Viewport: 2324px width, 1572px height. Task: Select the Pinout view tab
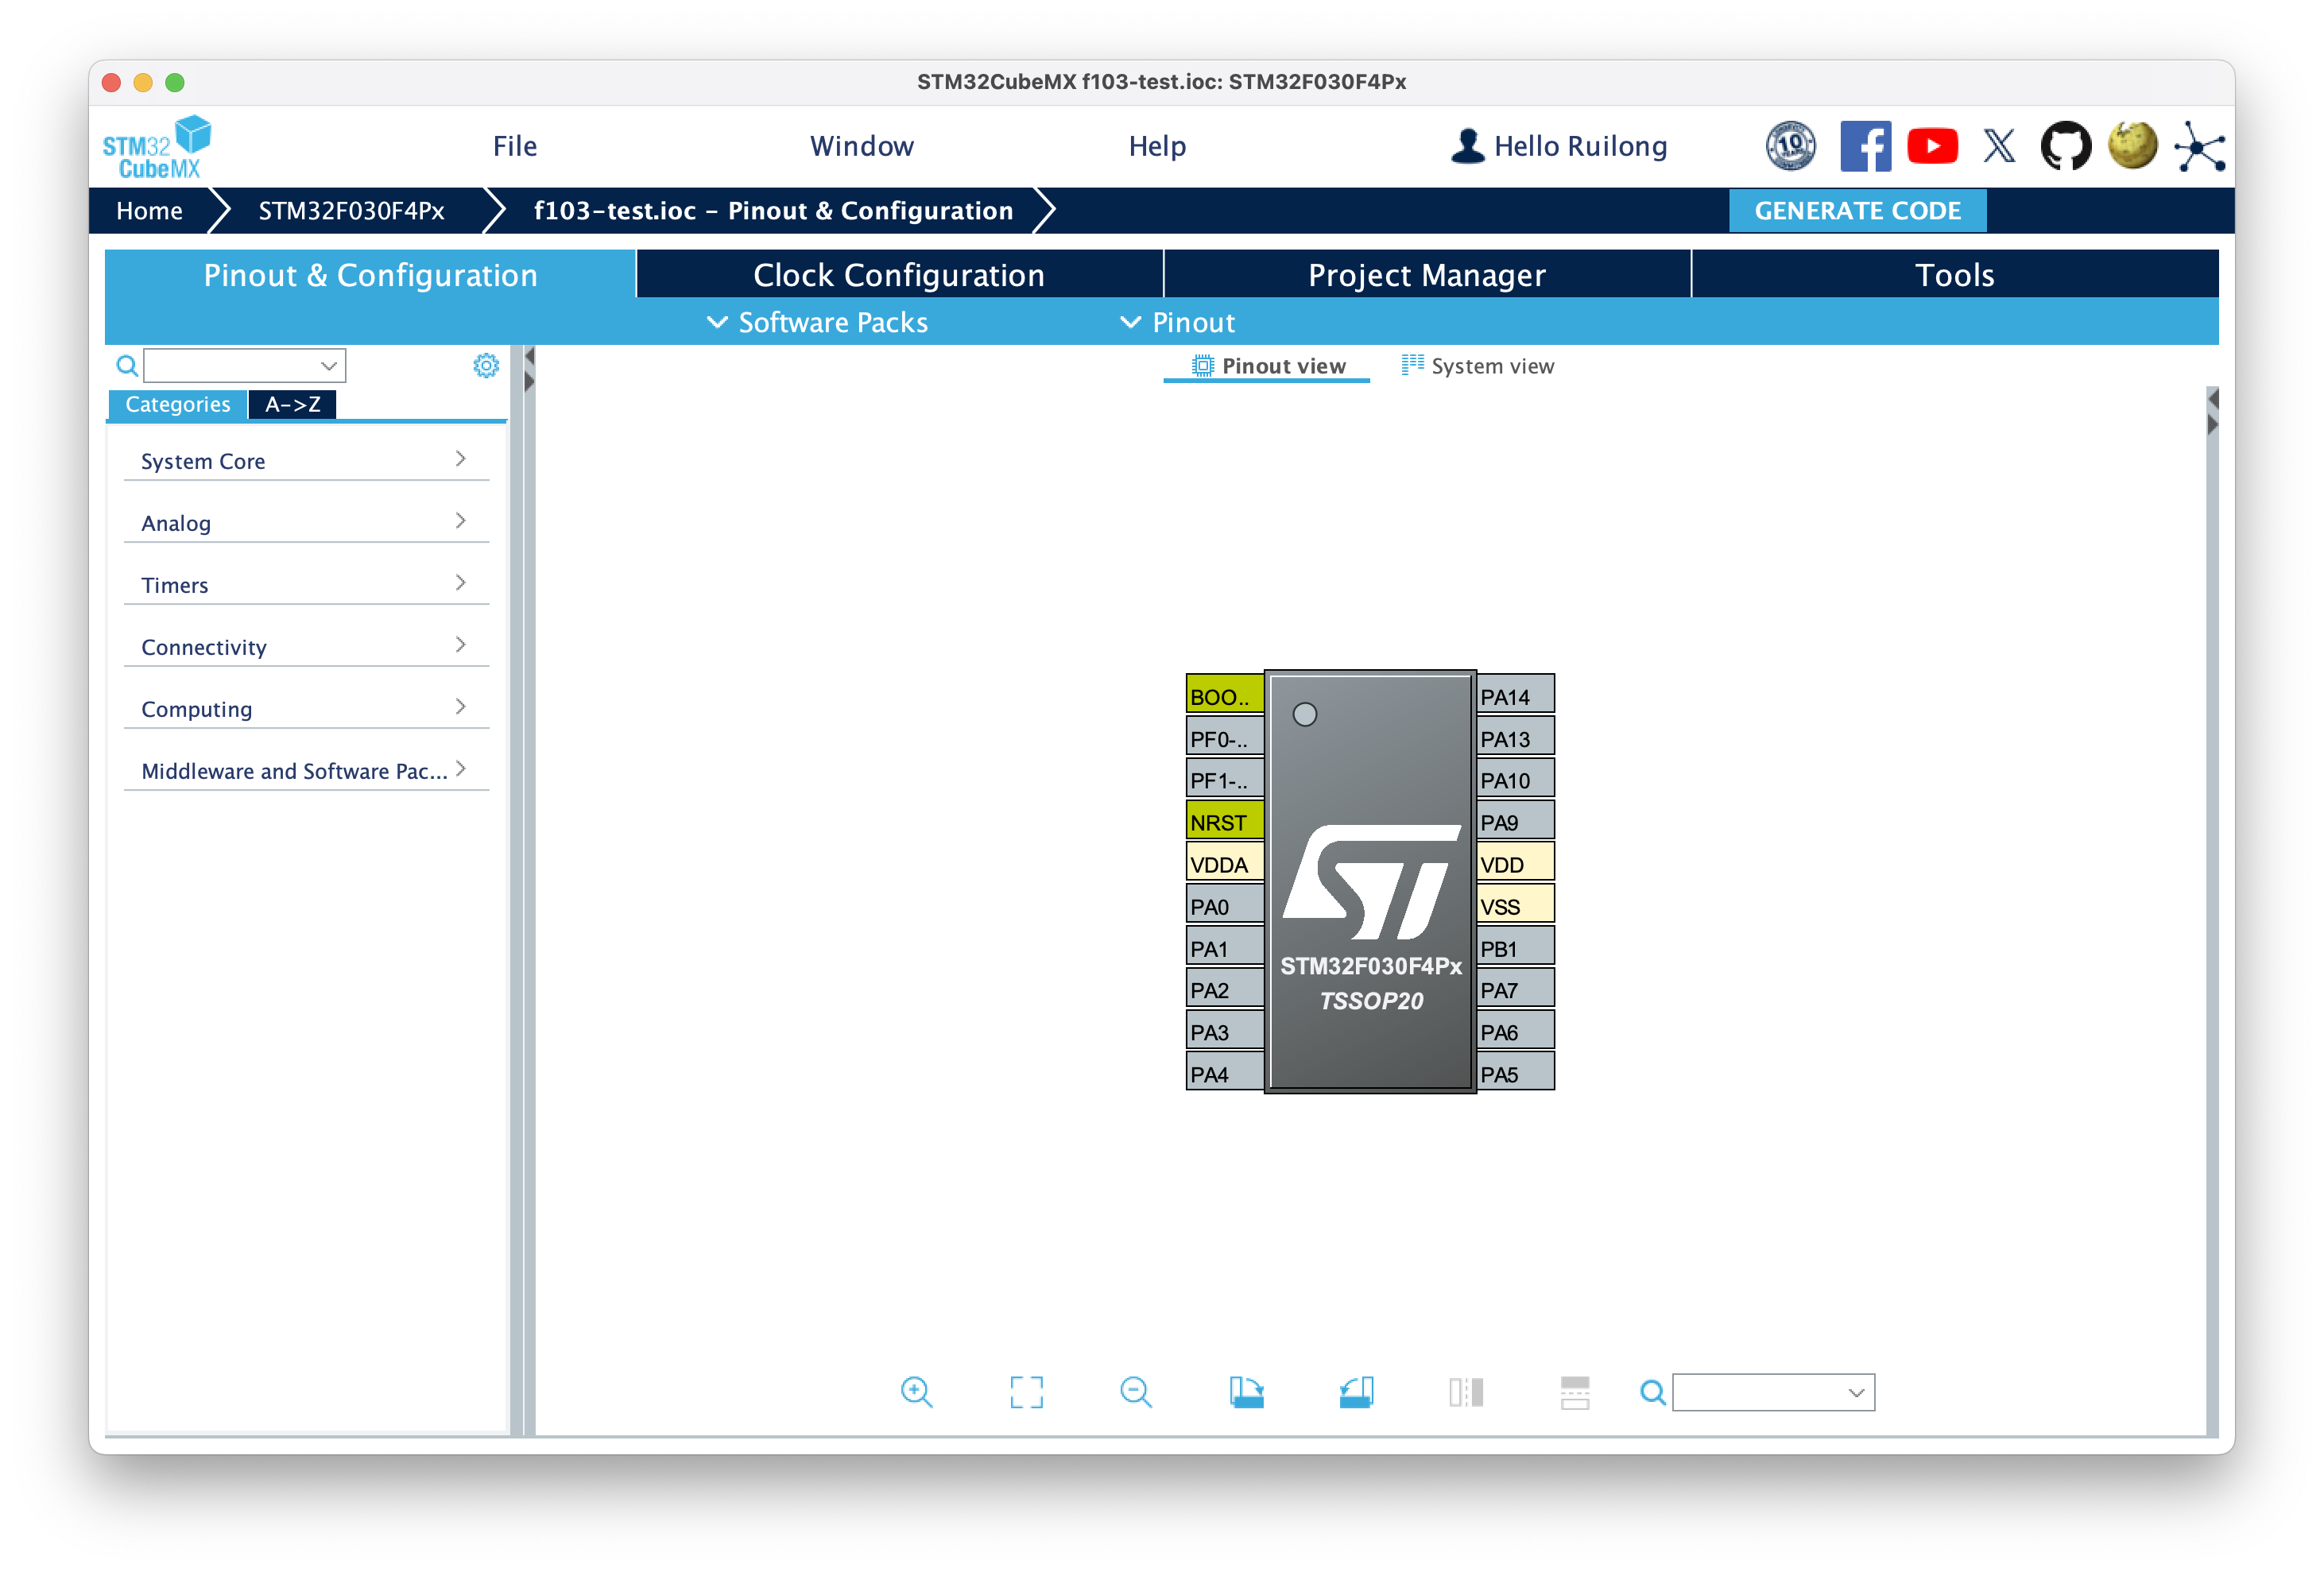pyautogui.click(x=1268, y=366)
